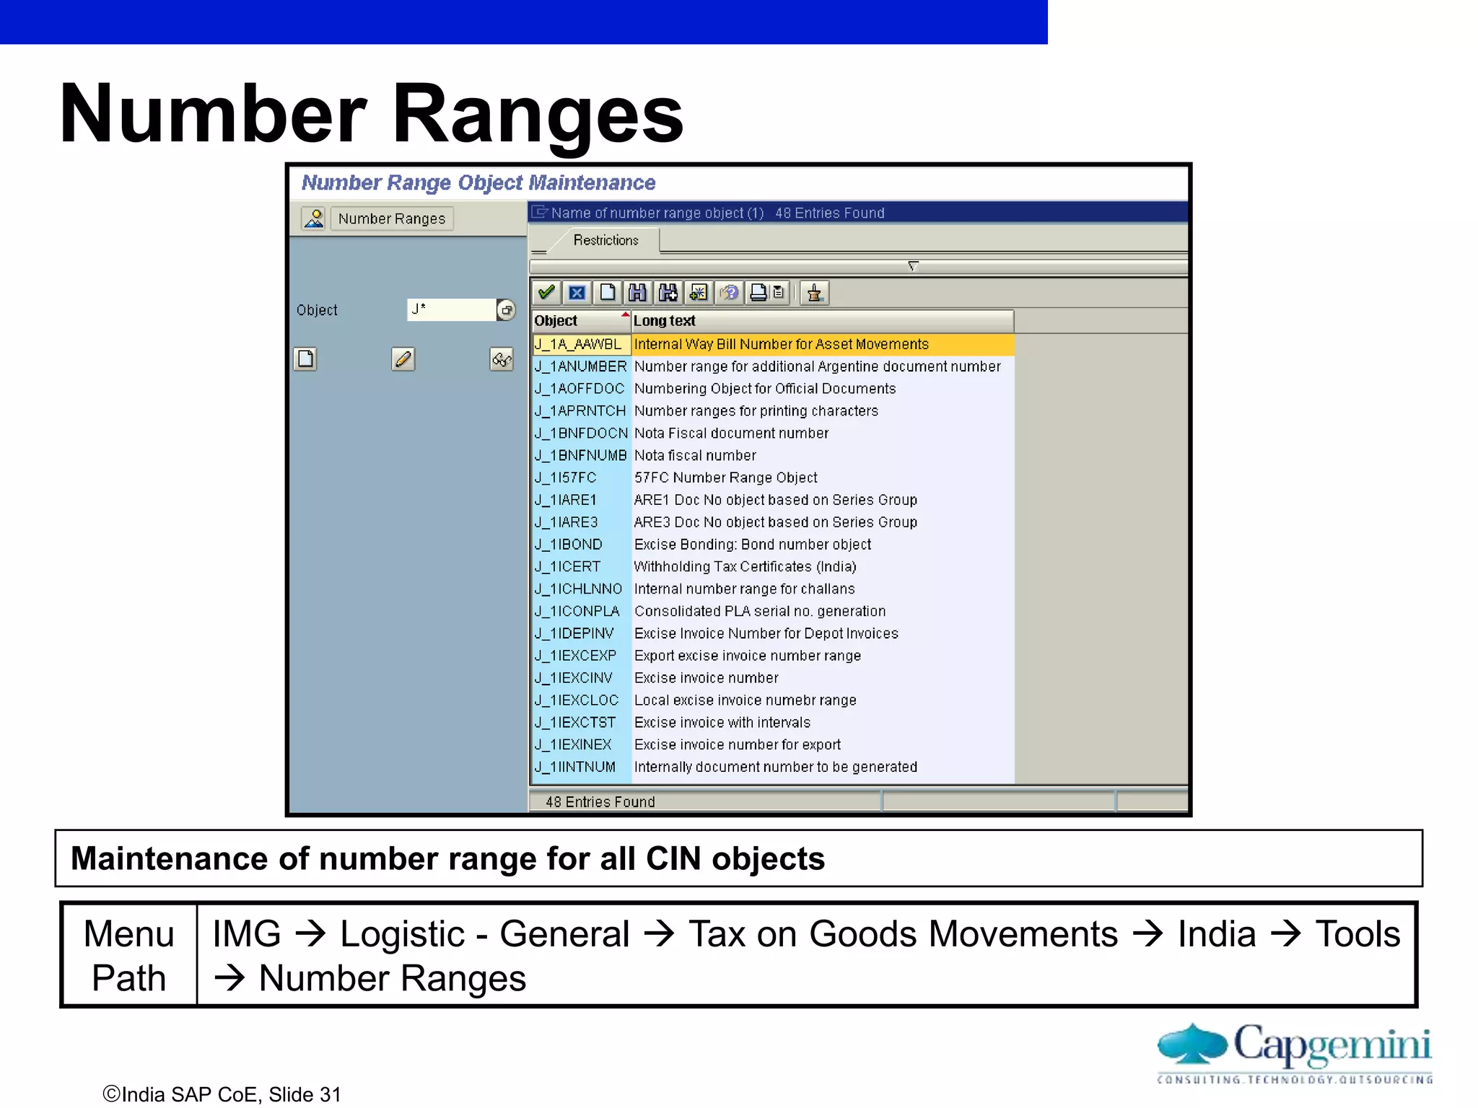The image size is (1478, 1108).
Task: Select object J_1I57FC
Action: [x=566, y=478]
